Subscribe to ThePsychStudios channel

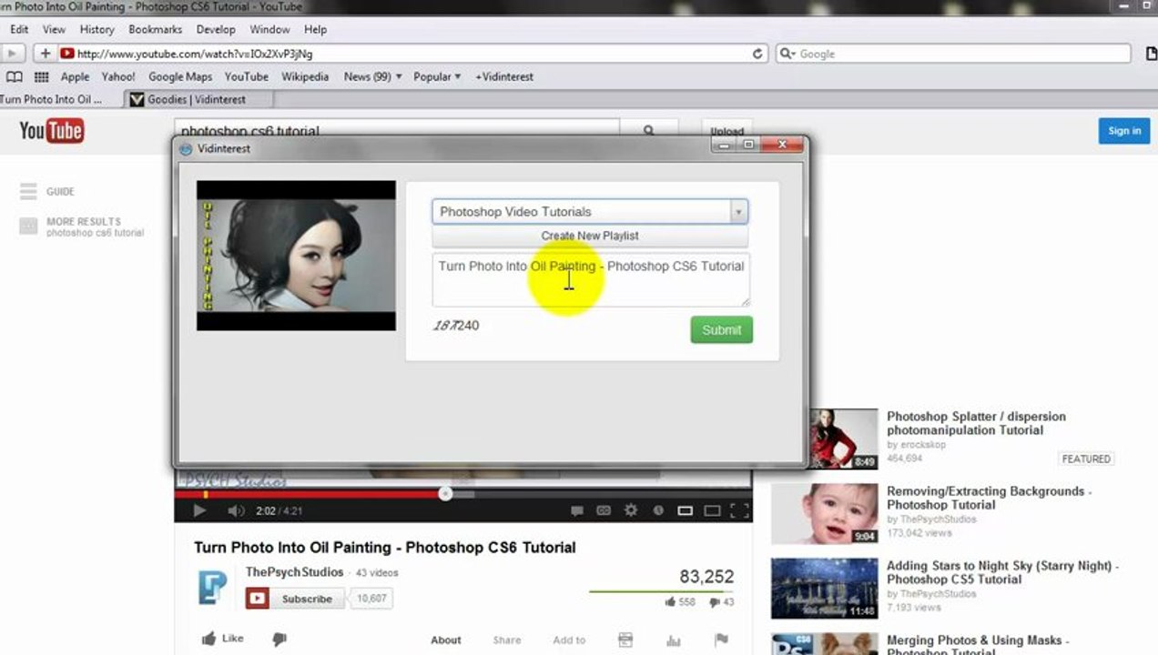[x=296, y=599]
